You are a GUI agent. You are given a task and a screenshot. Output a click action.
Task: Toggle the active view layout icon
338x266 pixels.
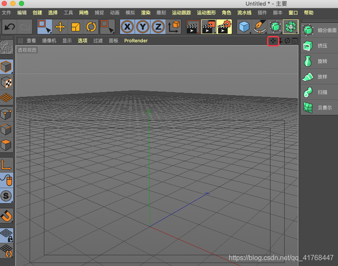pyautogui.click(x=295, y=41)
